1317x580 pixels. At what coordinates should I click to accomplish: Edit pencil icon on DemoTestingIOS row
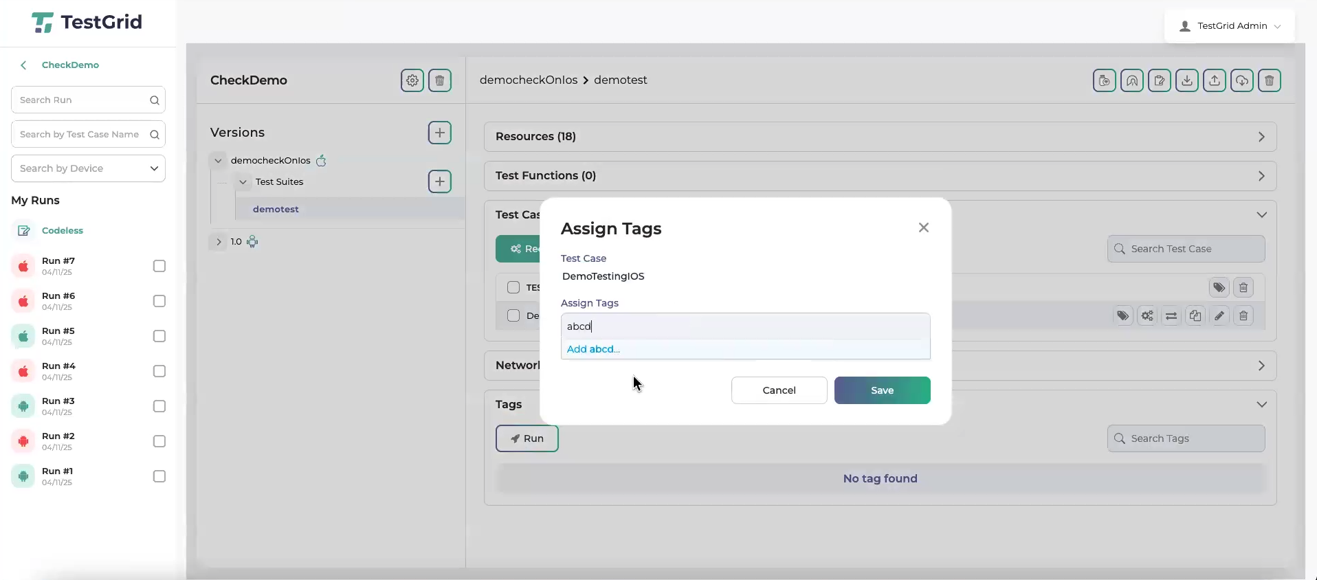[1219, 316]
